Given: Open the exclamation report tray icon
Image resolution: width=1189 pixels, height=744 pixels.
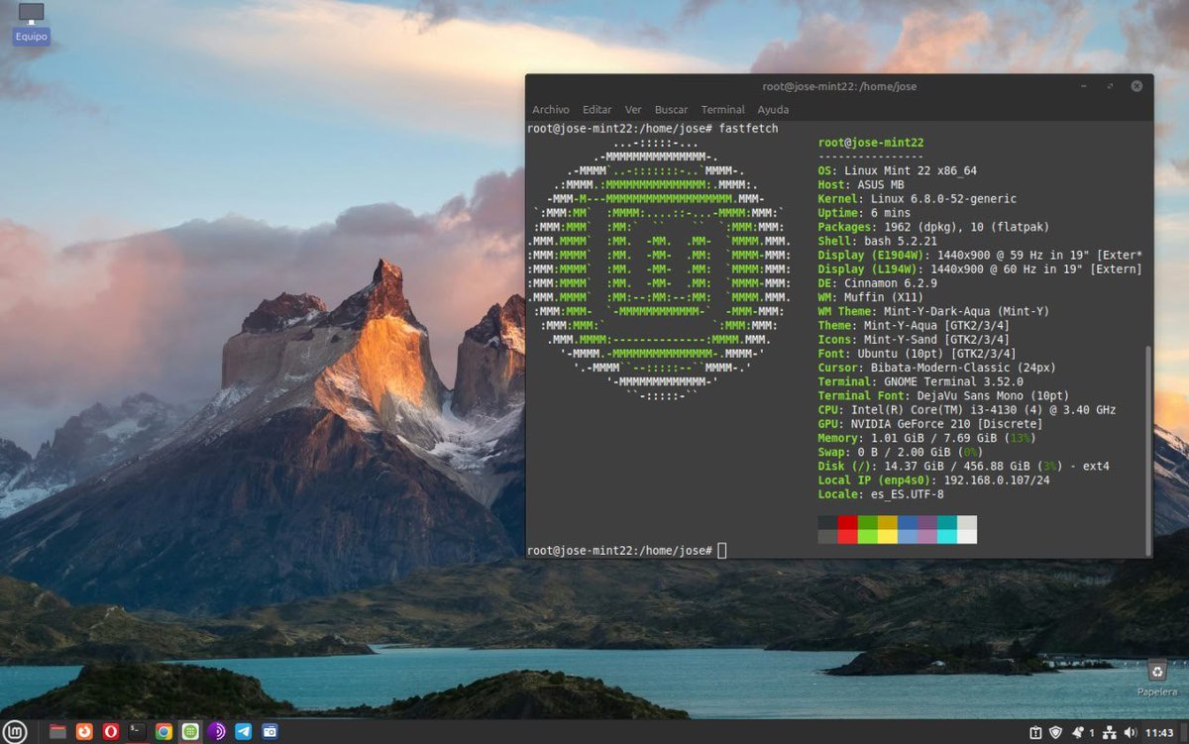Looking at the screenshot, I should click(1035, 733).
